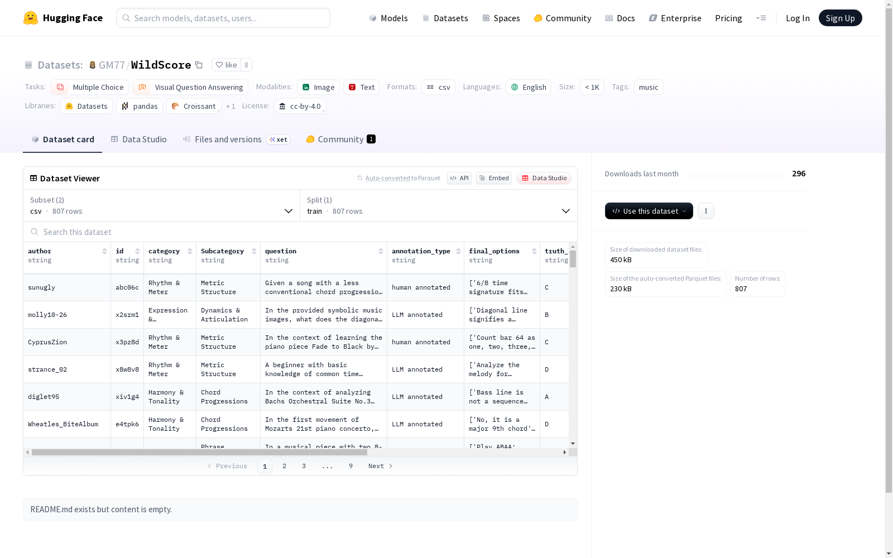The height and width of the screenshot is (558, 893).
Task: Open Enterprise in top navigation
Action: click(x=675, y=18)
